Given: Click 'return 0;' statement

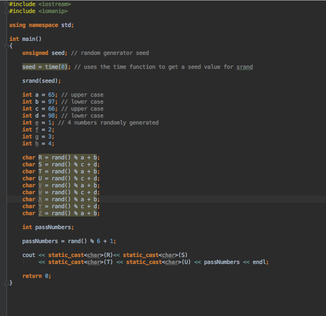Looking at the screenshot, I should (37, 276).
